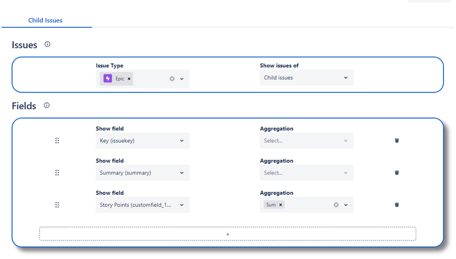Image resolution: width=456 pixels, height=259 pixels.
Task: Switch to the Child Issues tab
Action: pyautogui.click(x=45, y=20)
